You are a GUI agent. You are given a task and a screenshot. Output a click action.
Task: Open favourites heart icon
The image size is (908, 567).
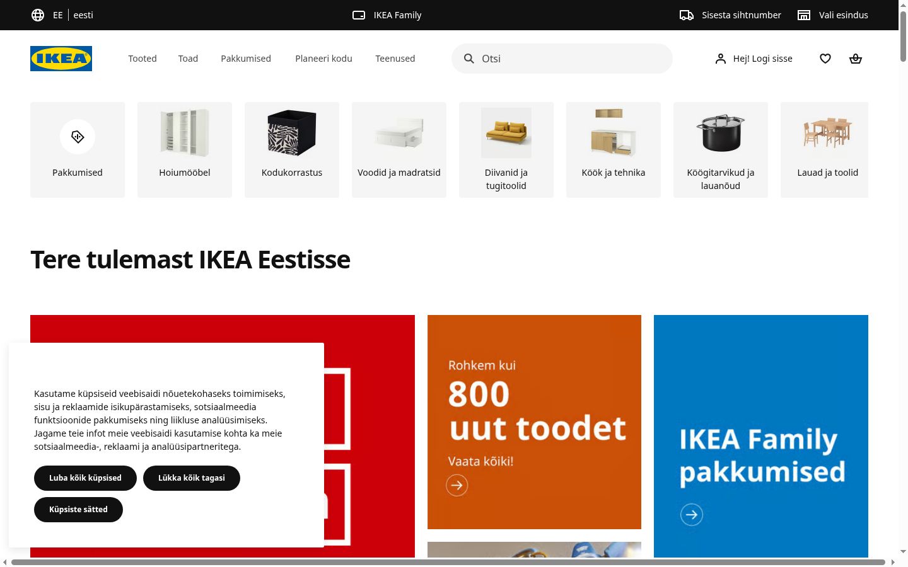click(825, 59)
